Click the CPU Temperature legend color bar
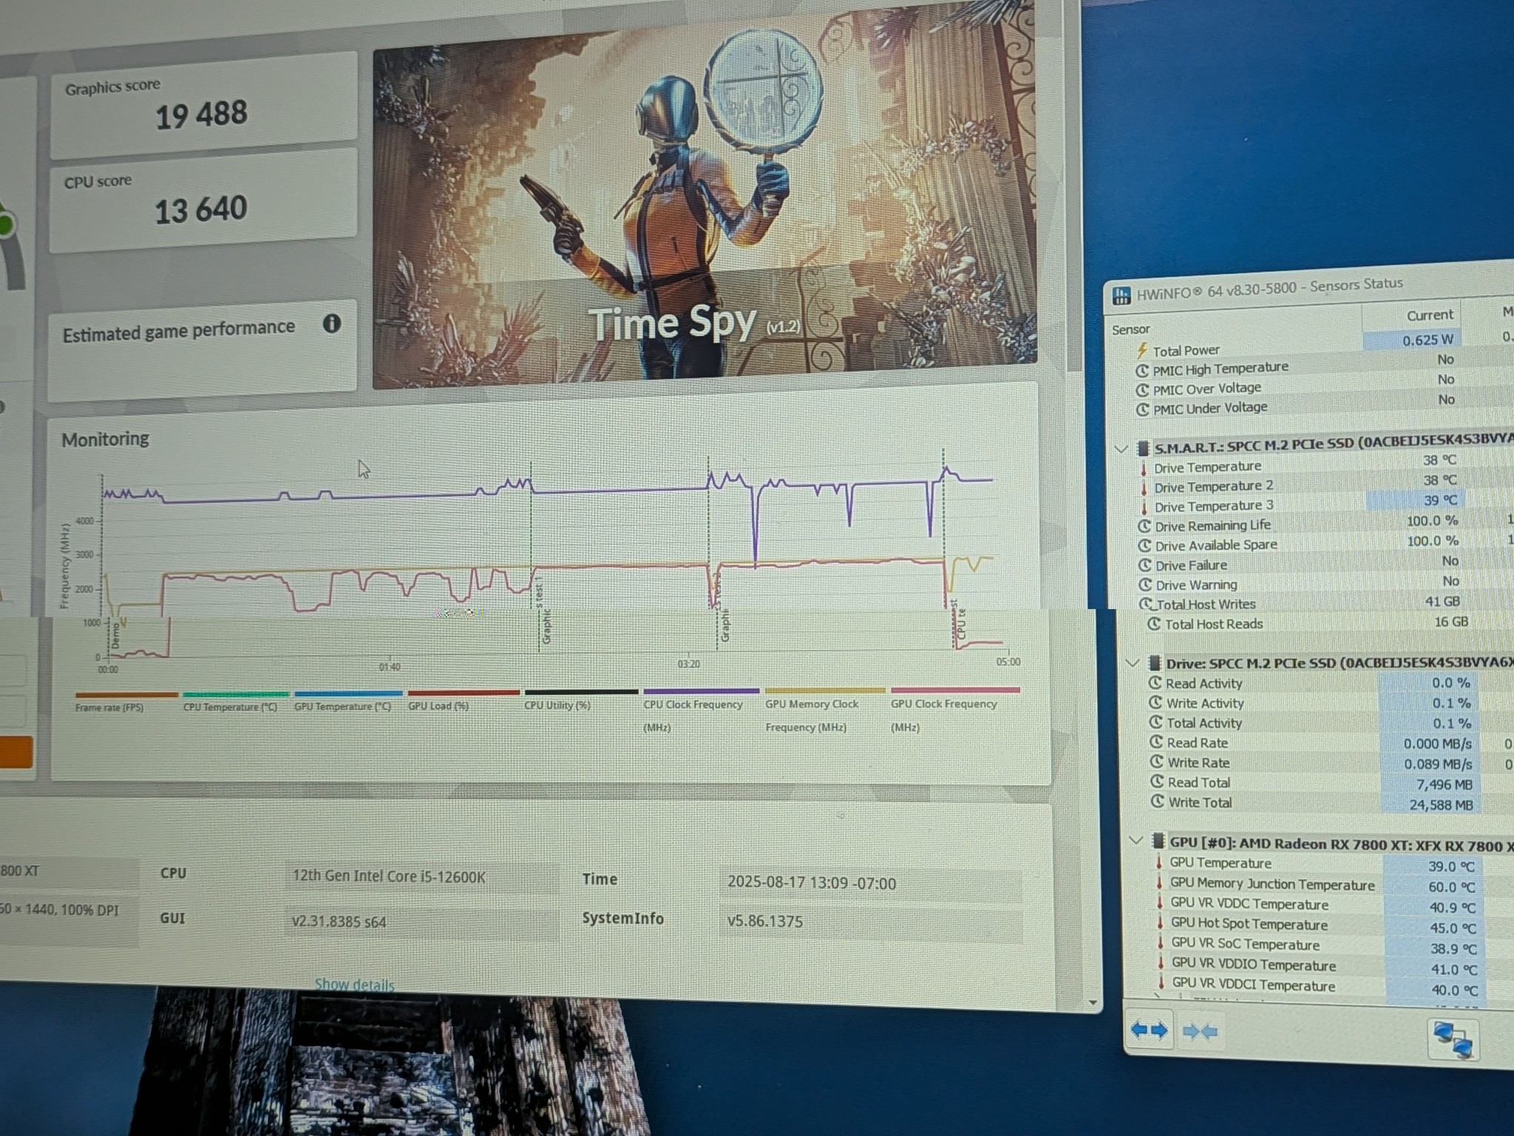 click(235, 694)
